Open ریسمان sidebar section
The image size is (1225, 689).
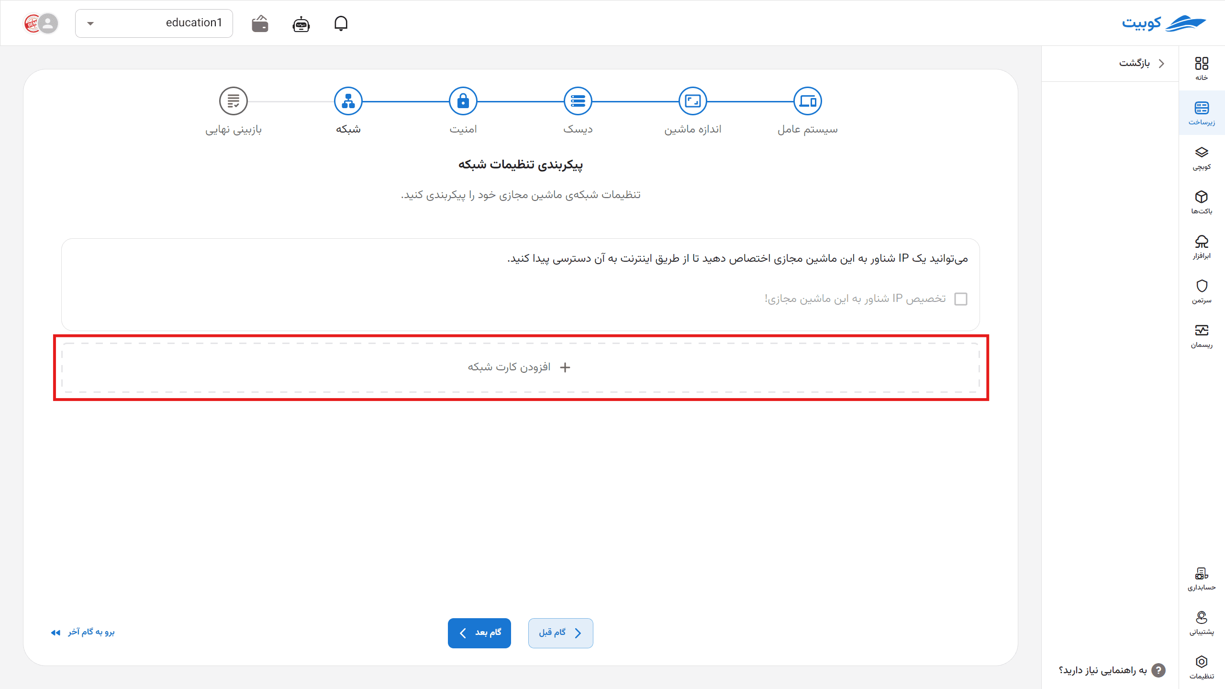point(1202,336)
